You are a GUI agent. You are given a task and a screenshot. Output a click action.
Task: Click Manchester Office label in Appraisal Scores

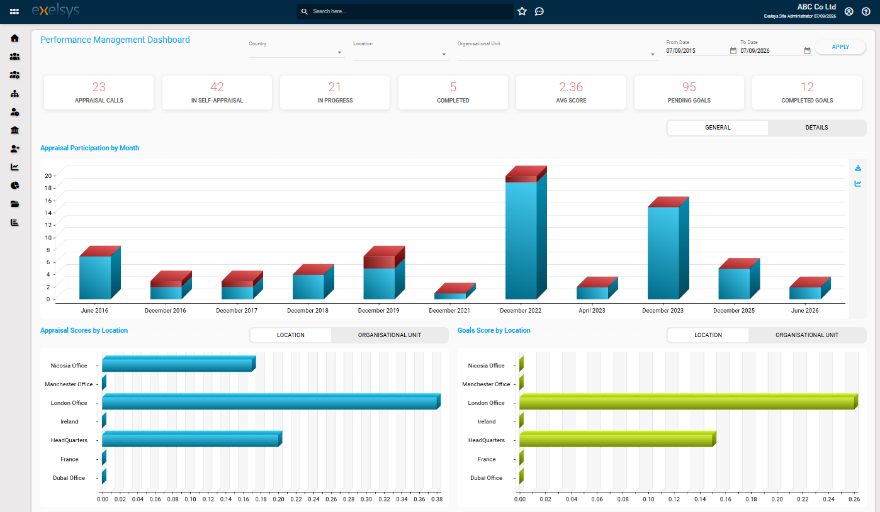coord(69,384)
